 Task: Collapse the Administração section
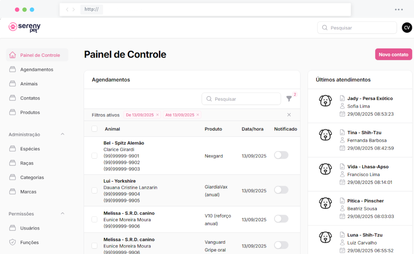pos(63,134)
